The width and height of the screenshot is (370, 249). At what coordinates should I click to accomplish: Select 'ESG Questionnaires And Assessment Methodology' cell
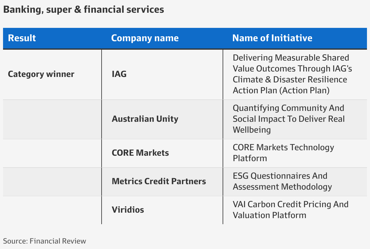[x=282, y=181]
